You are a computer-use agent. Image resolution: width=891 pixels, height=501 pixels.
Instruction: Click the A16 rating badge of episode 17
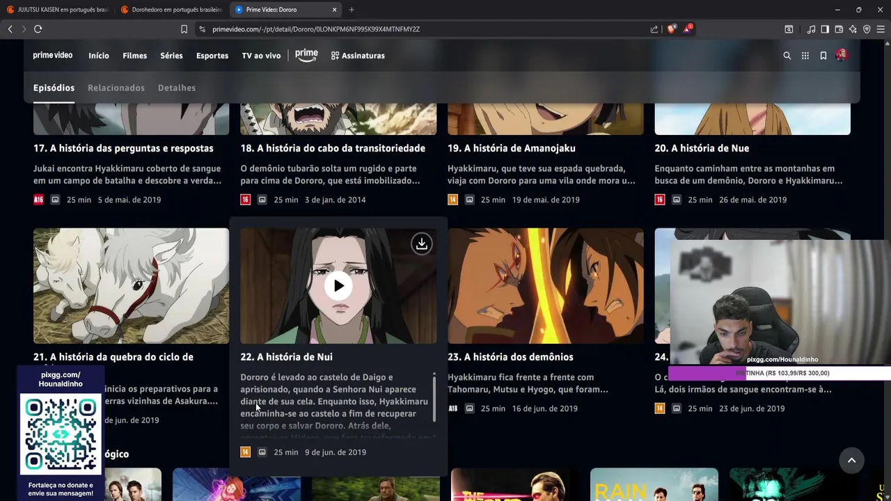click(x=38, y=200)
